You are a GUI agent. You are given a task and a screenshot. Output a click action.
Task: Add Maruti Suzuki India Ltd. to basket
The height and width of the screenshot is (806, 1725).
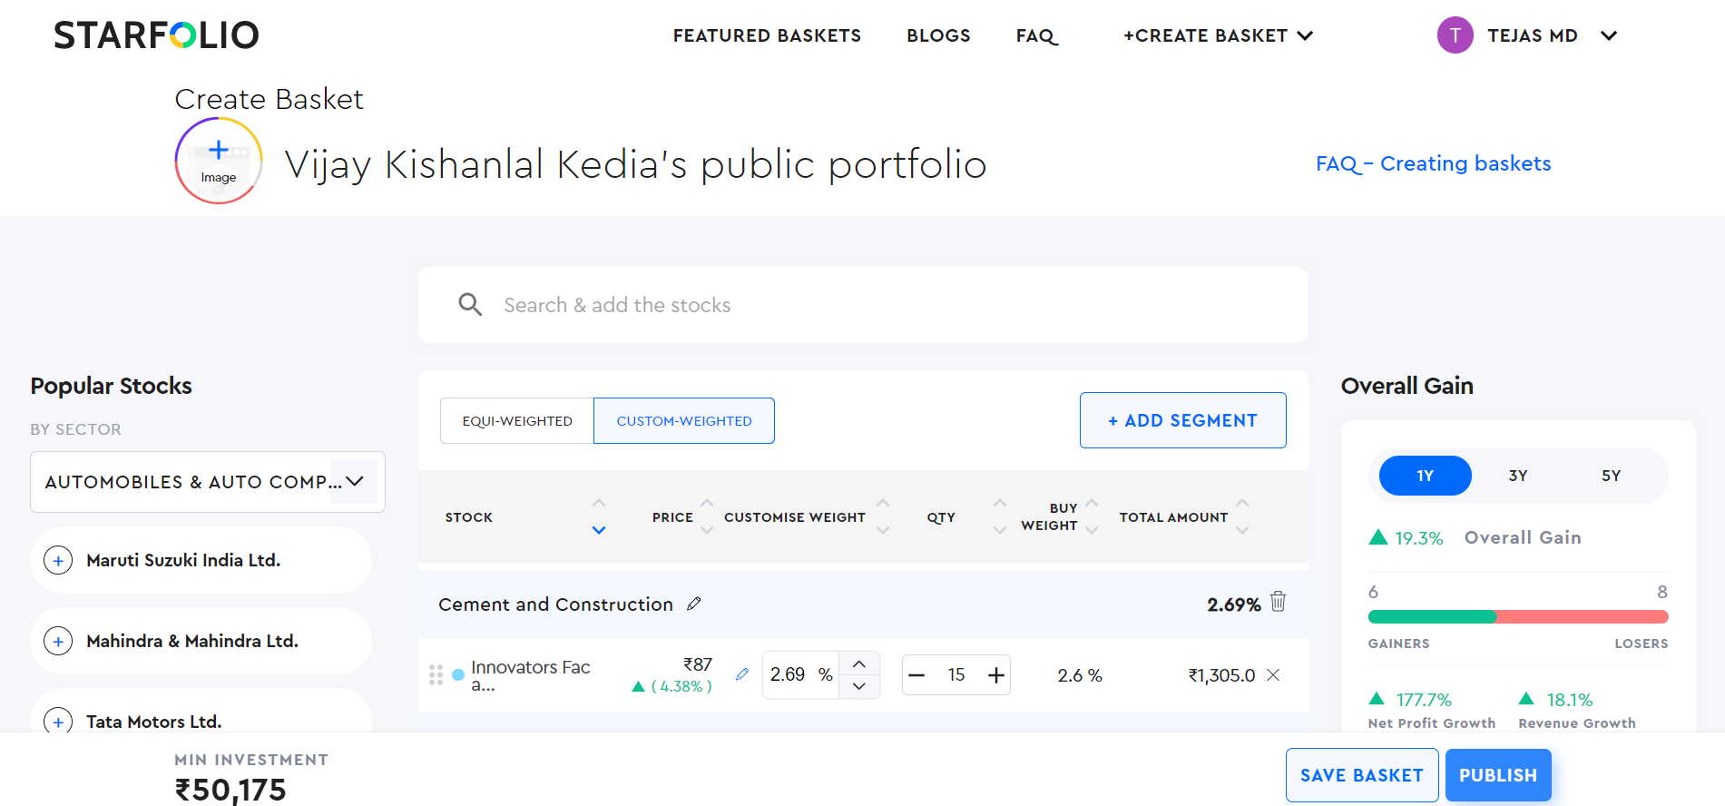(59, 561)
